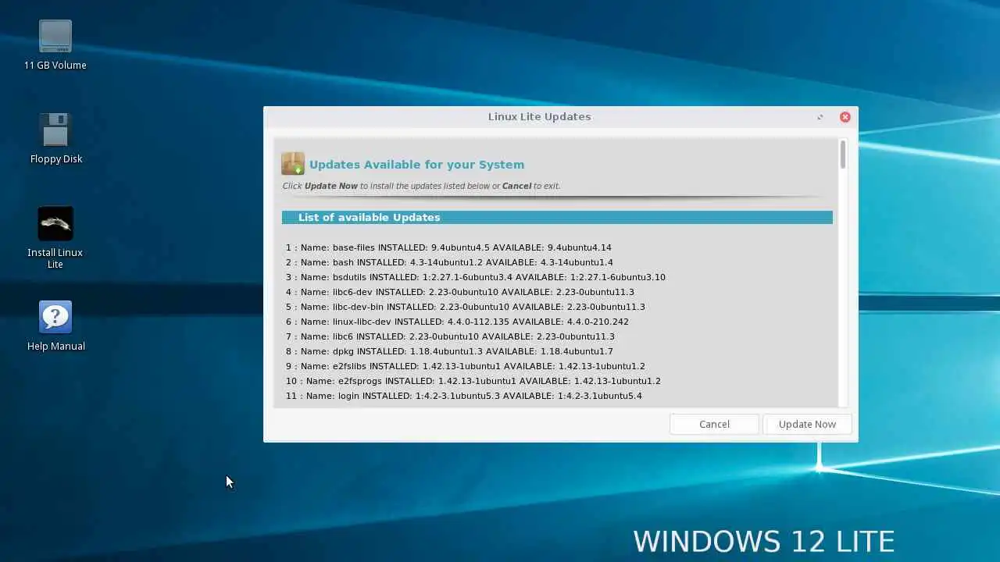
Task: Click the 'Help Manual' label
Action: tap(56, 347)
